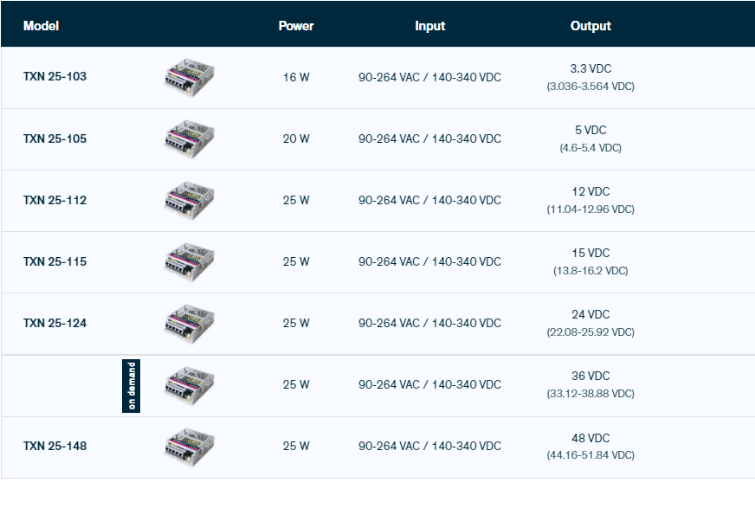Open the TXN 25-105 model link

point(55,138)
